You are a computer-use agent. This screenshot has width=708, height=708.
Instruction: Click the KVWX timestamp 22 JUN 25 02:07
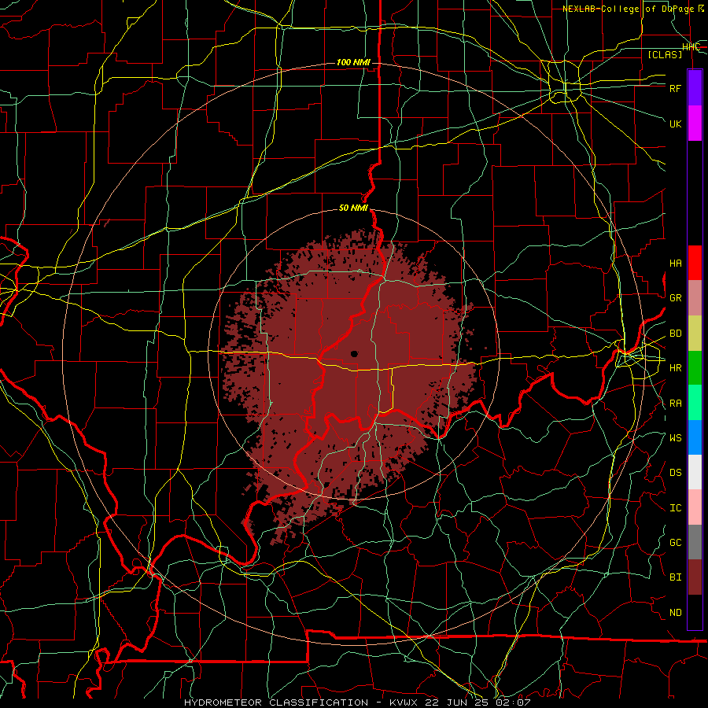(x=460, y=702)
